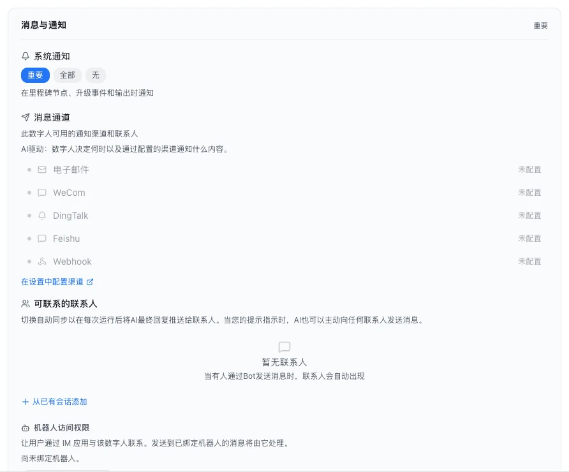Viewport: 569px width, 472px height.
Task: Click the paper plane icon beside 消息通道
Action: click(x=26, y=117)
